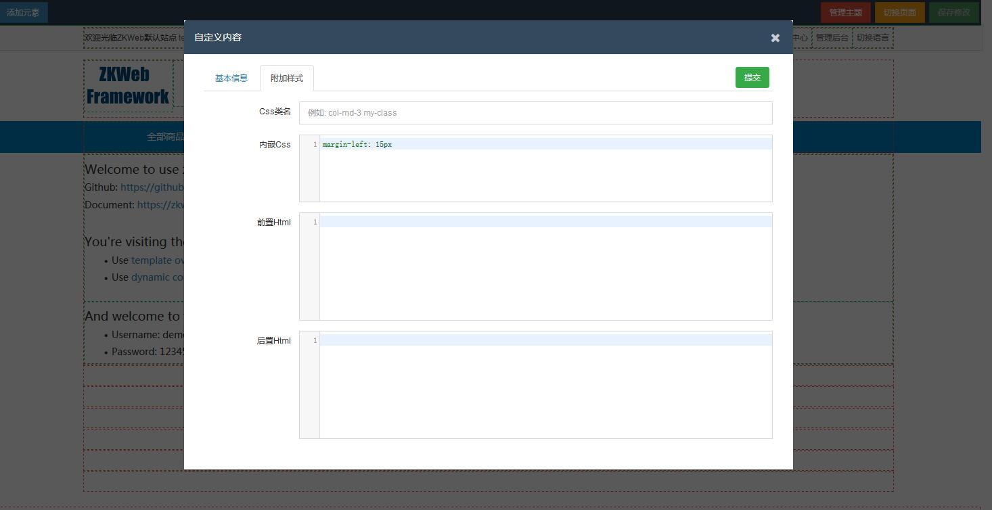
Task: Focus the Css类名 input field
Action: [x=535, y=113]
